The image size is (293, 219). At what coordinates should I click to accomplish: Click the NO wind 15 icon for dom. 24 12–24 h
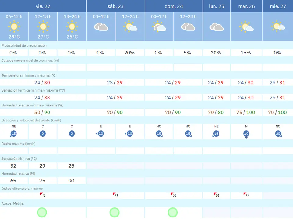coord(188,134)
